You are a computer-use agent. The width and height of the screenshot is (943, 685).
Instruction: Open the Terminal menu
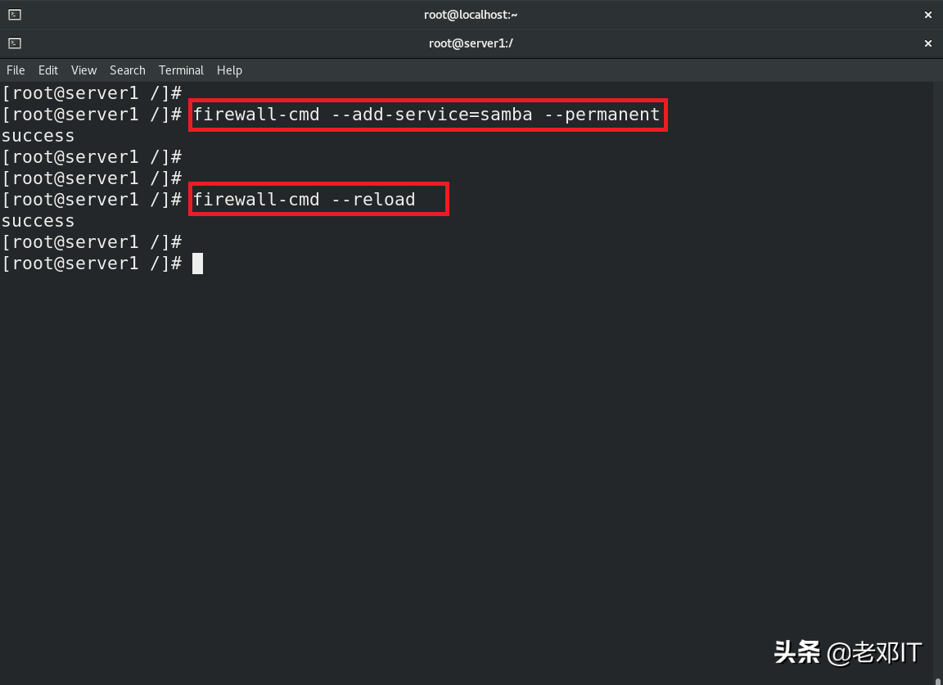(x=181, y=70)
